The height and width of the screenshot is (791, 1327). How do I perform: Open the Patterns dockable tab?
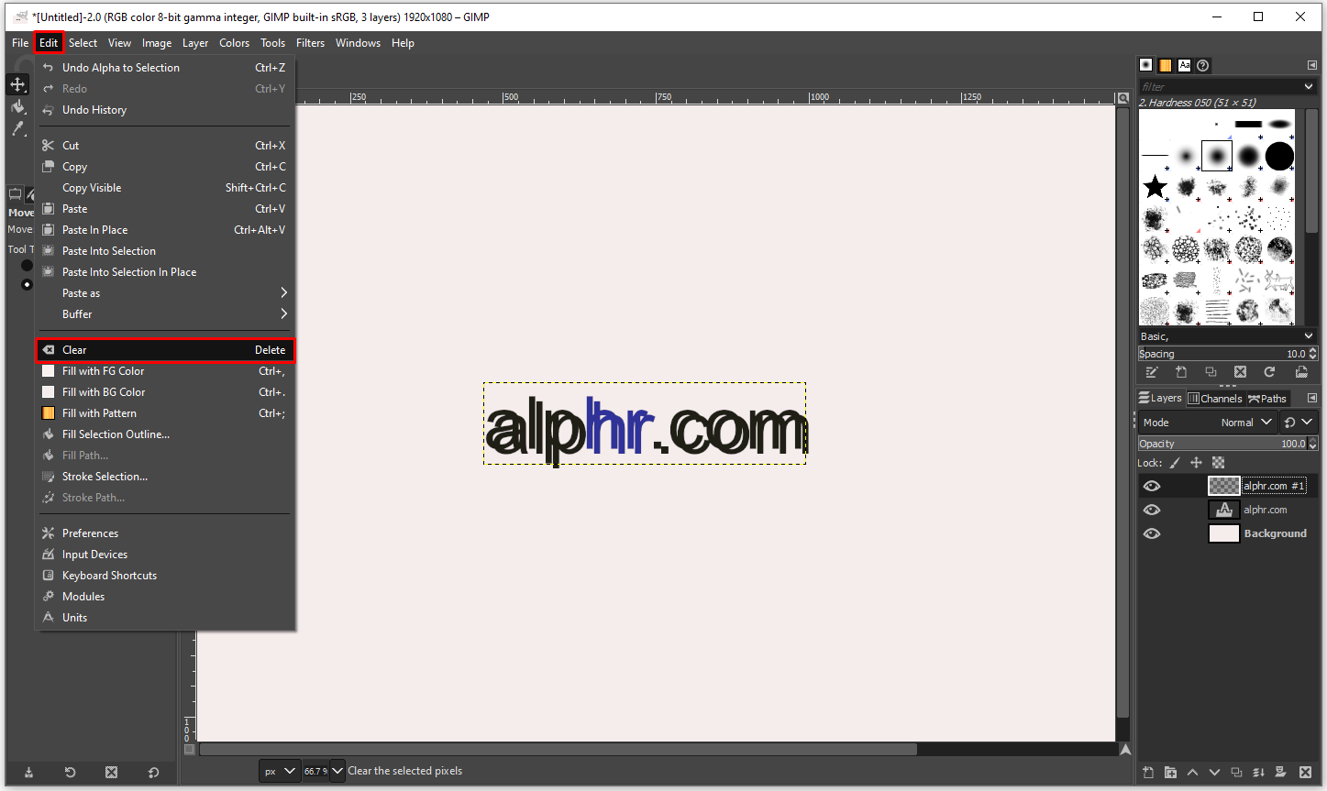click(1165, 65)
